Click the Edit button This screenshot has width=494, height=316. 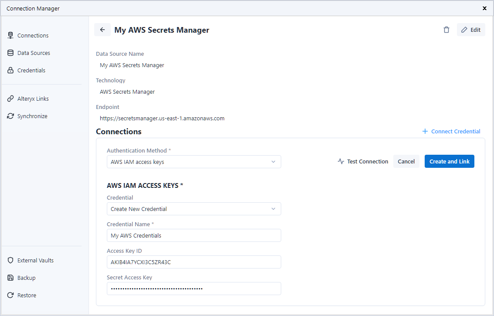click(x=471, y=30)
